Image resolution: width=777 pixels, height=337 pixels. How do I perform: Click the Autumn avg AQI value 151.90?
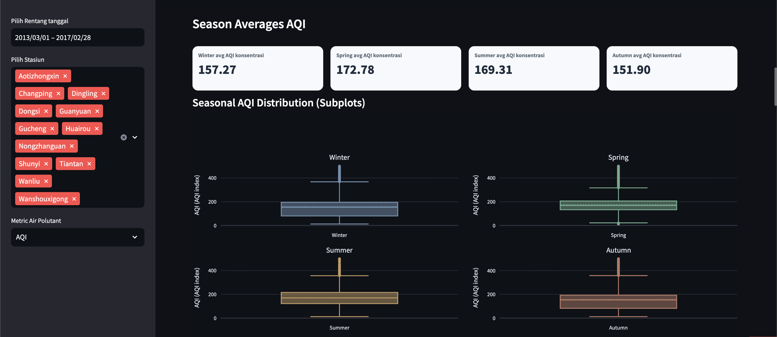point(631,70)
